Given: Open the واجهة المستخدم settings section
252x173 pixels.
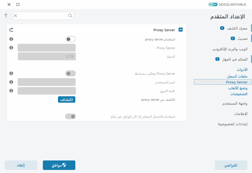Looking at the screenshot, I should (235, 103).
